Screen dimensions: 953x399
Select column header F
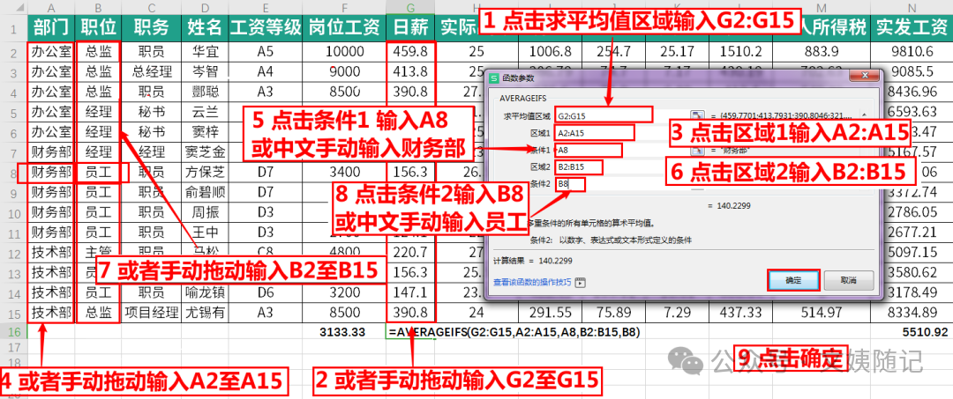[344, 7]
